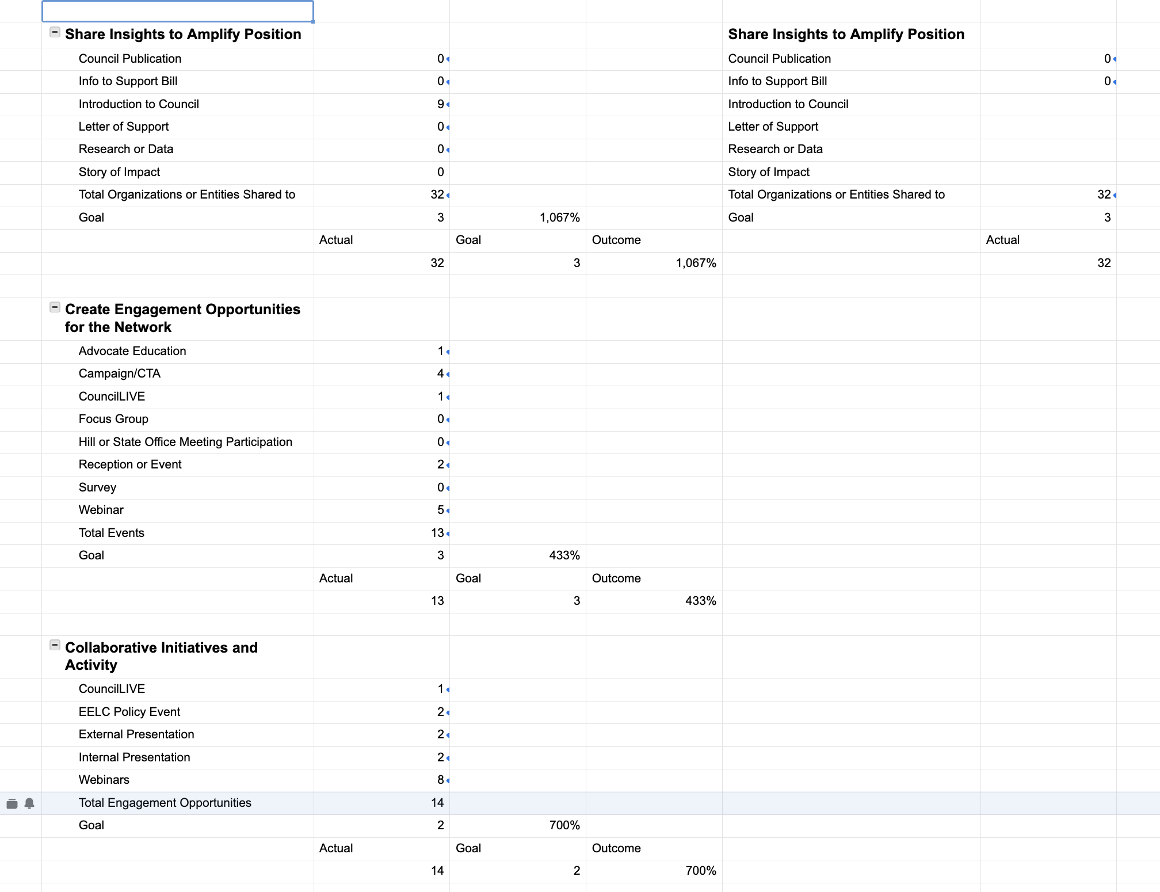This screenshot has width=1160, height=892.
Task: Click the right table's Total Organizations value 32
Action: [1104, 195]
